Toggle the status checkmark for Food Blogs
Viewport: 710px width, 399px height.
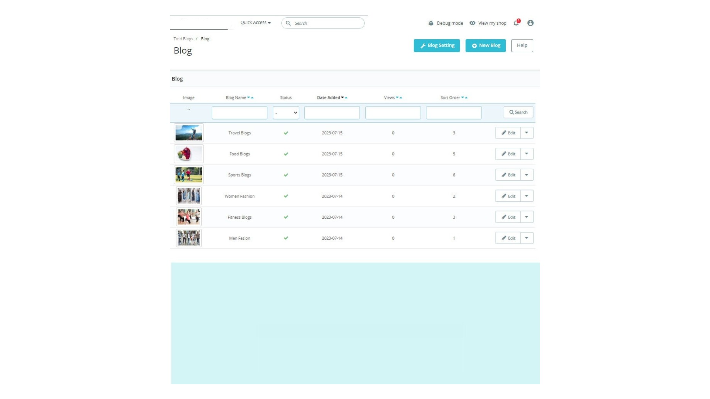286,154
